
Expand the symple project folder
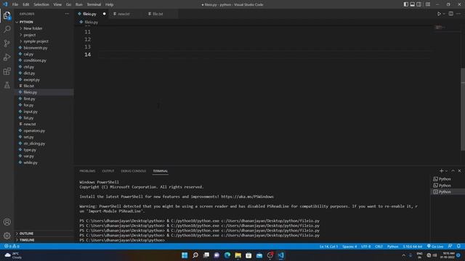coord(44,41)
